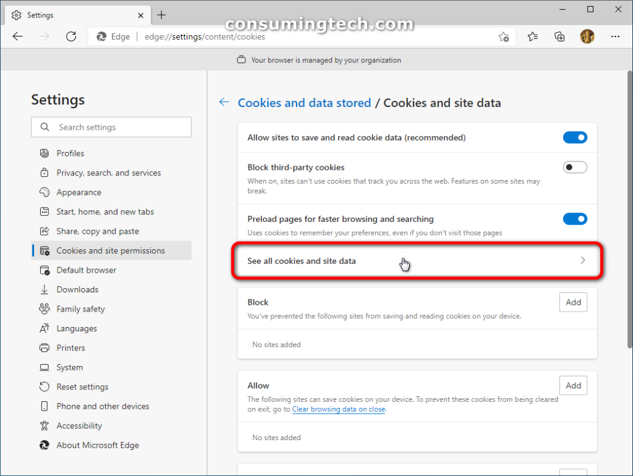
Task: Close the Settings tab
Action: tap(140, 15)
